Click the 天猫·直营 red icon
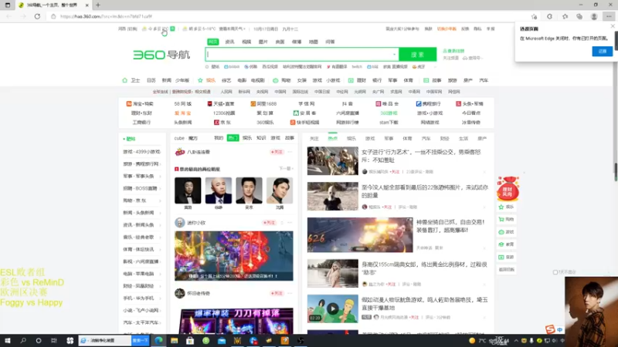This screenshot has width=618, height=347. pyautogui.click(x=209, y=104)
